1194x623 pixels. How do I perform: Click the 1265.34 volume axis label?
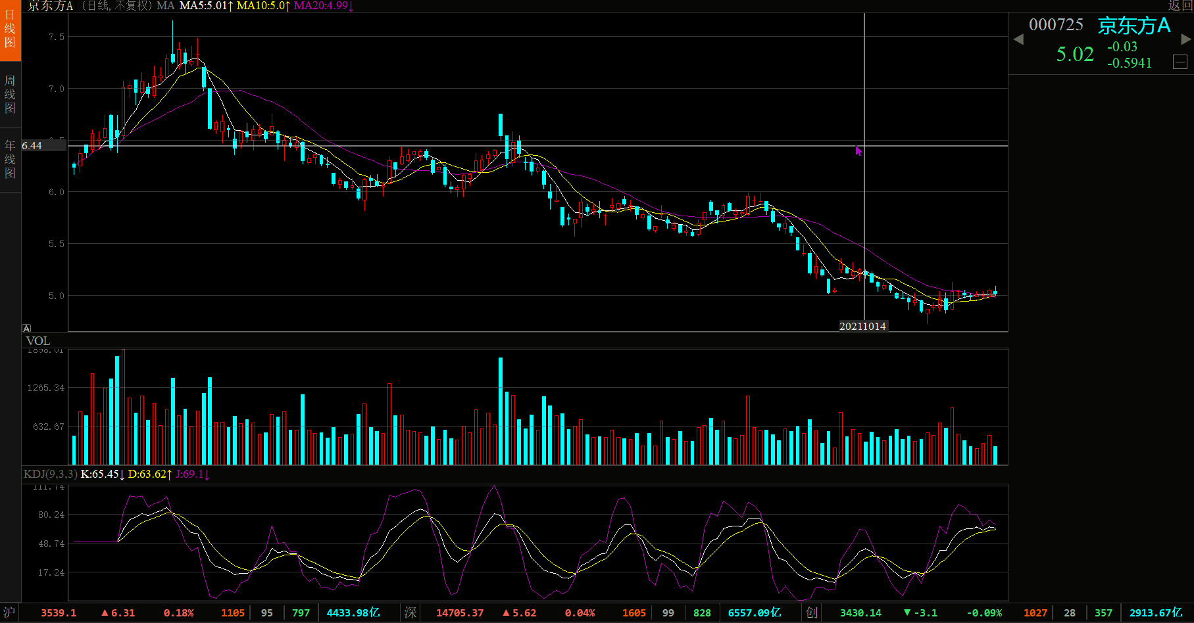[x=46, y=388]
